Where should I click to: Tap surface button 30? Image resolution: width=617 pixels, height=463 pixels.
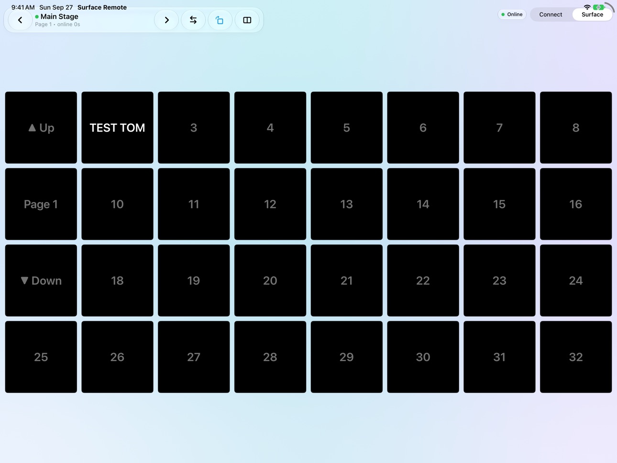tap(423, 357)
